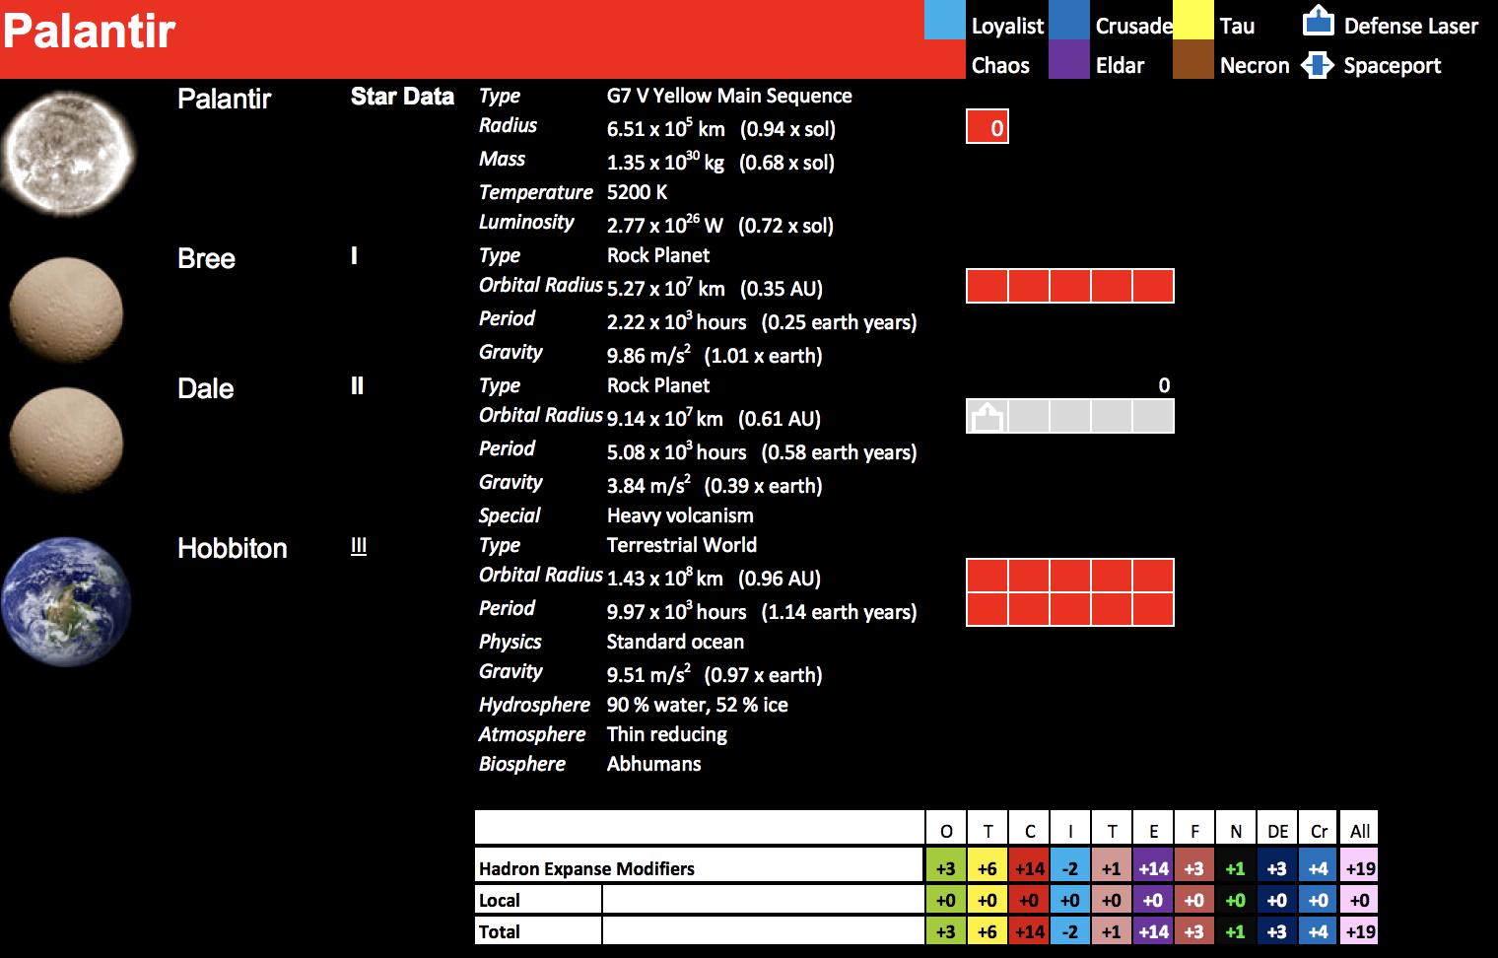Click the 'Biosphere' label

522,764
